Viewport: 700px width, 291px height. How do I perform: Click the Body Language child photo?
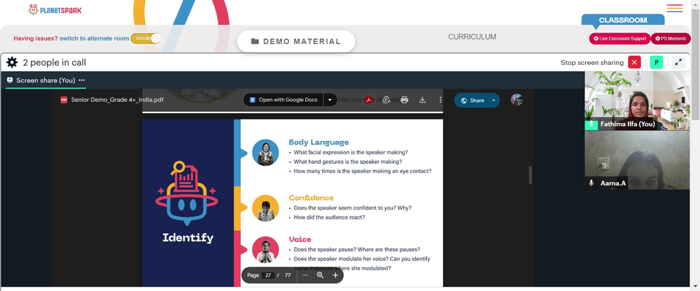[x=265, y=153]
